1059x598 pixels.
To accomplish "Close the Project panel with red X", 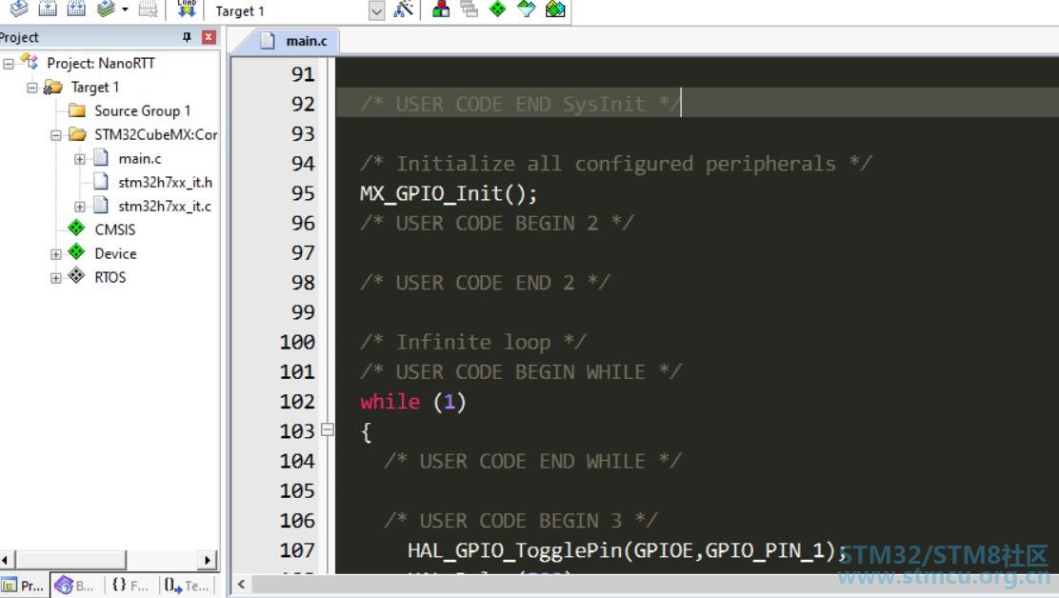I will [209, 37].
